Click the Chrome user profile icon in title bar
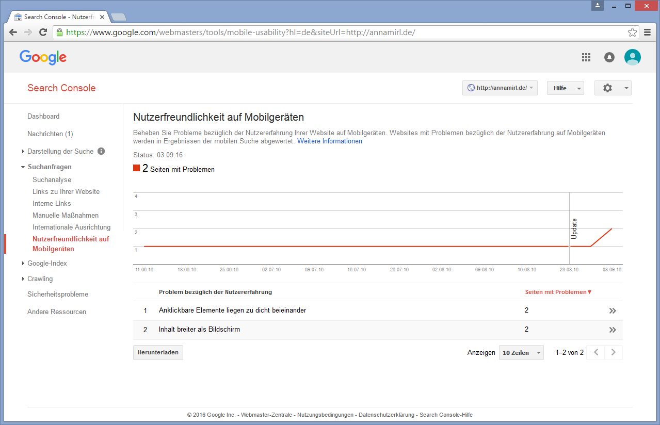Viewport: 660px width, 425px height. click(598, 5)
